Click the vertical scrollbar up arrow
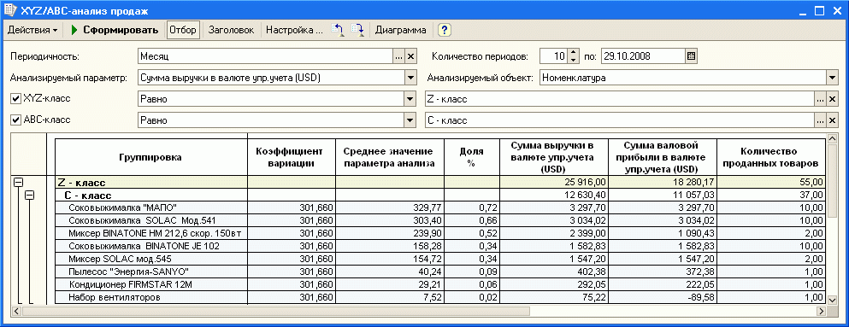The image size is (849, 327). pyautogui.click(x=833, y=139)
